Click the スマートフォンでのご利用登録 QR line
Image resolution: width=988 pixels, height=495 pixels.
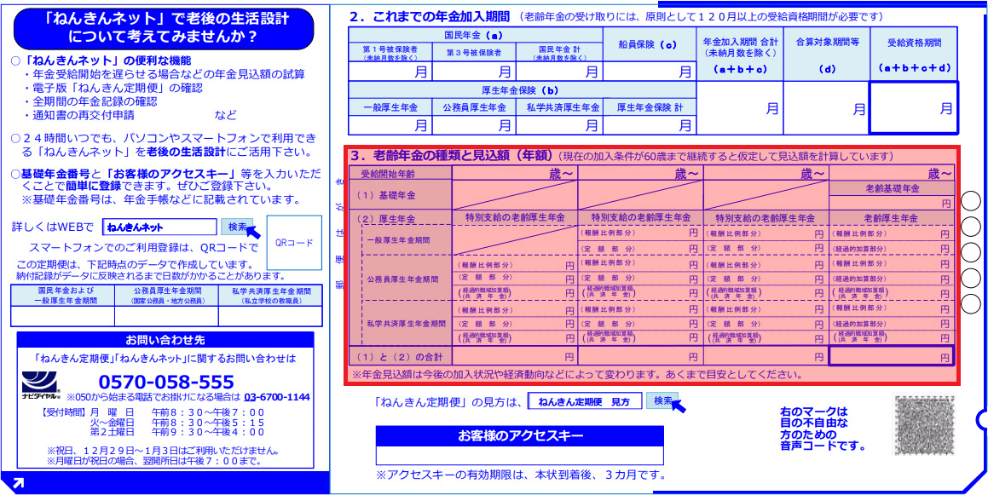[x=144, y=247]
